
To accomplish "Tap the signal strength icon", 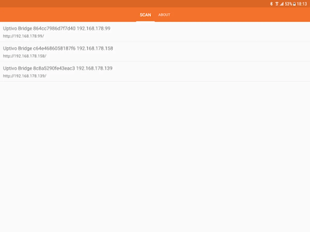I will click(x=282, y=4).
